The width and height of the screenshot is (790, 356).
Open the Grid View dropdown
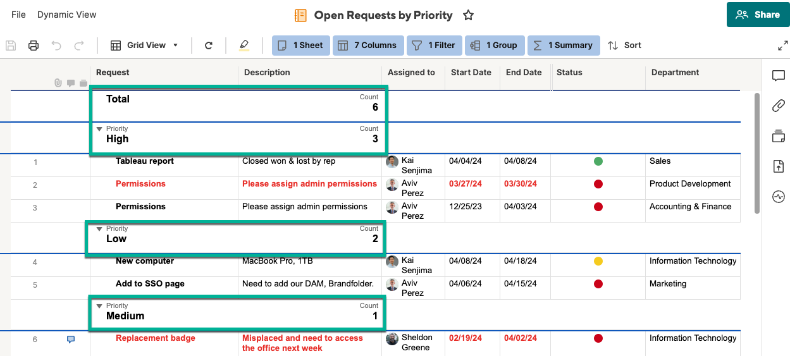click(145, 46)
